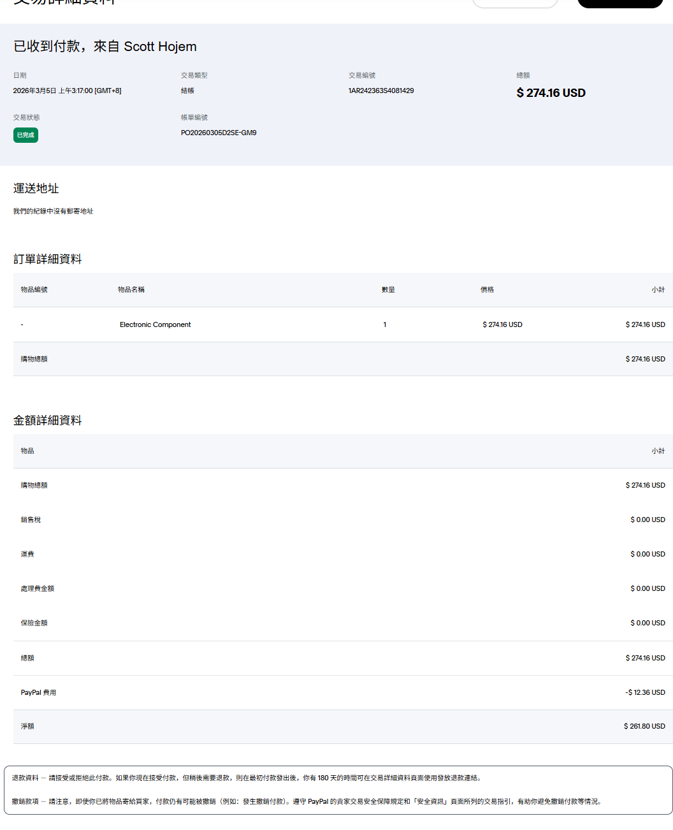
Task: Click the PayPal 費用 row label
Action: pos(38,692)
